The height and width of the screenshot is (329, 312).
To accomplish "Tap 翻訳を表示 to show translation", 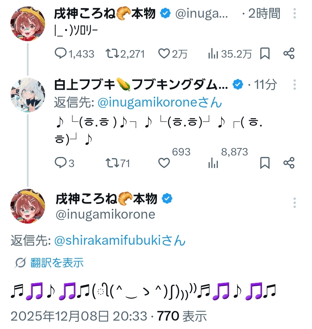I will 57,263.
